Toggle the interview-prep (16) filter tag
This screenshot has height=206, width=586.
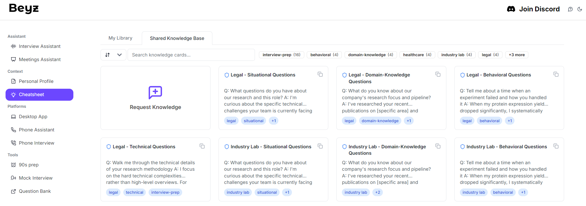(x=281, y=55)
